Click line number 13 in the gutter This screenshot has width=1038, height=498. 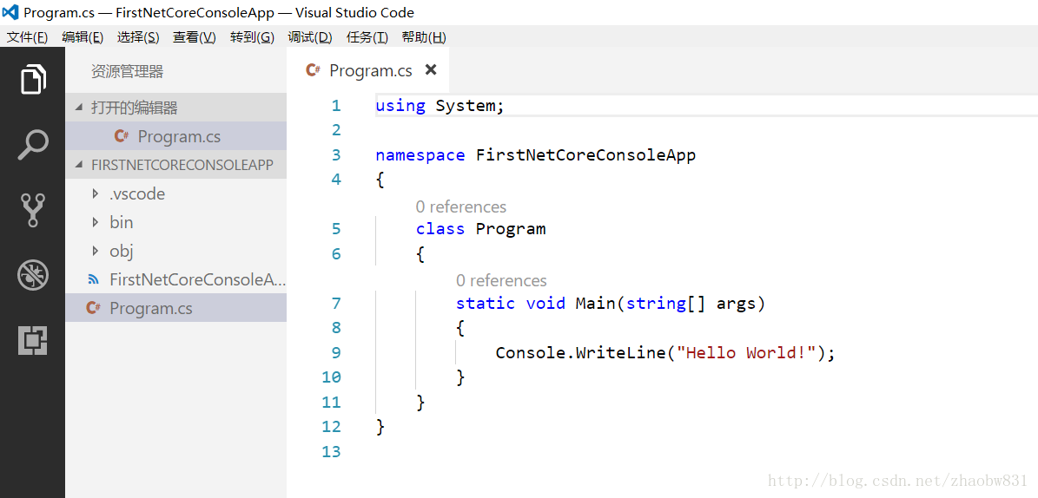pyautogui.click(x=332, y=452)
